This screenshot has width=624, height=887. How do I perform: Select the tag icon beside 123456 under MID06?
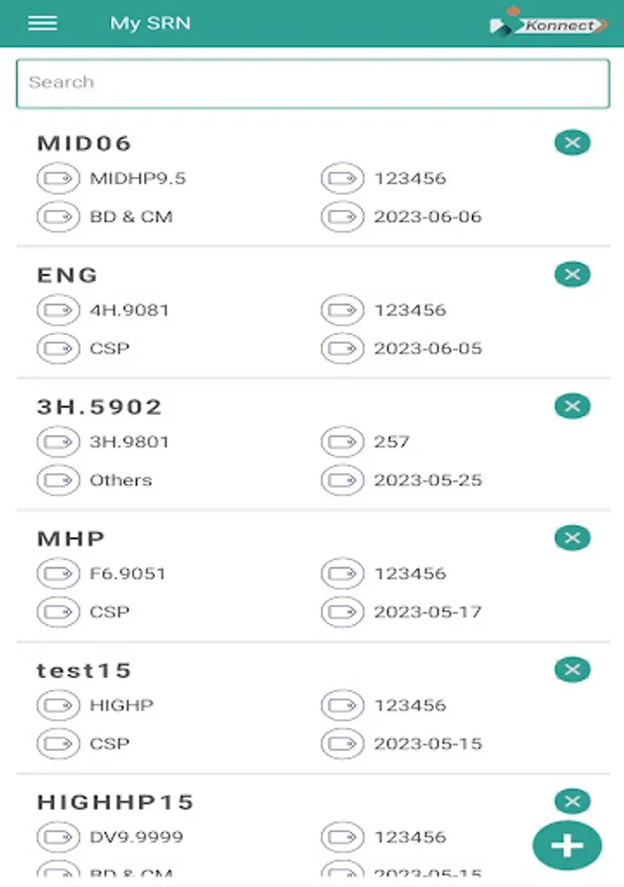pos(342,178)
